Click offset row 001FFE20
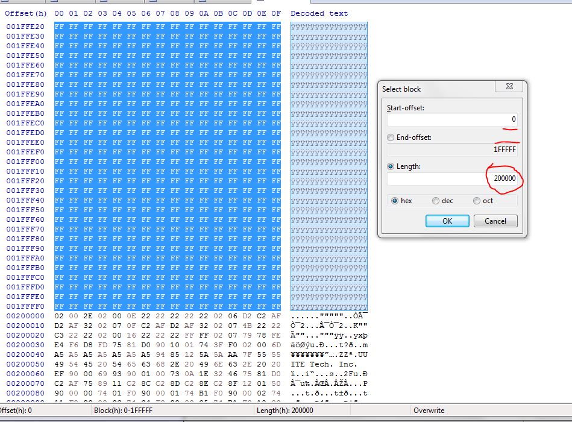The height and width of the screenshot is (422, 572). click(x=25, y=27)
